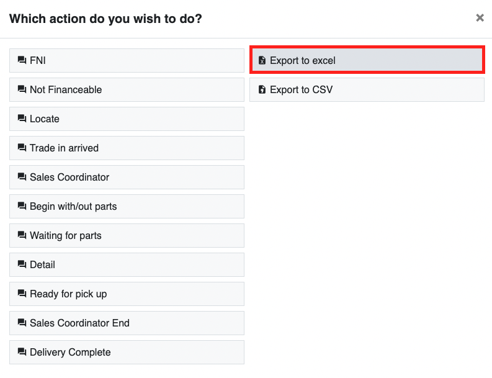Screen dimensions: 492x378
Task: Click the Locate action button
Action: pyautogui.click(x=127, y=119)
